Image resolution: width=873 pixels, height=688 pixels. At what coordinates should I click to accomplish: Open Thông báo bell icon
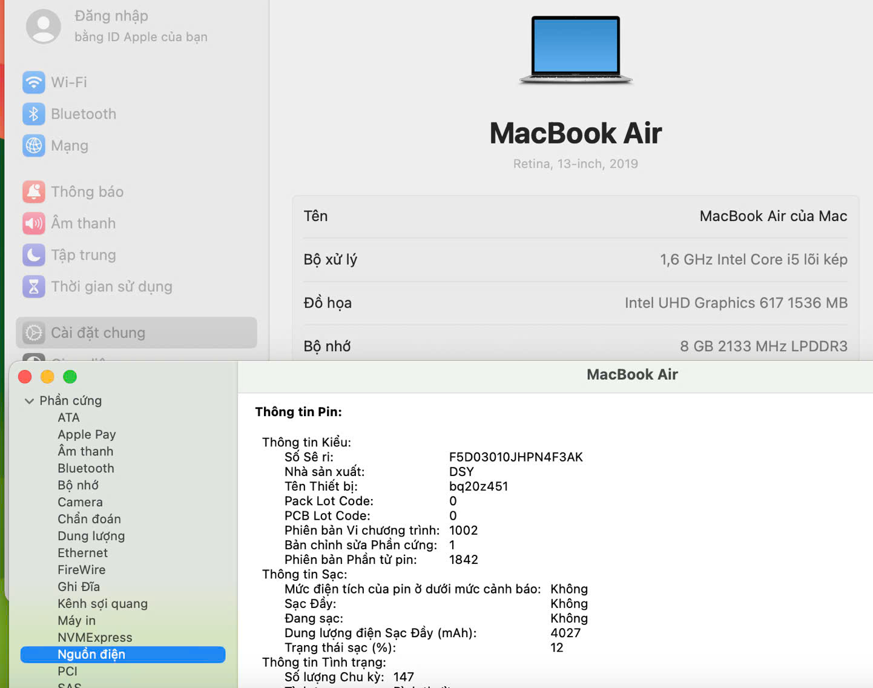[x=34, y=191]
